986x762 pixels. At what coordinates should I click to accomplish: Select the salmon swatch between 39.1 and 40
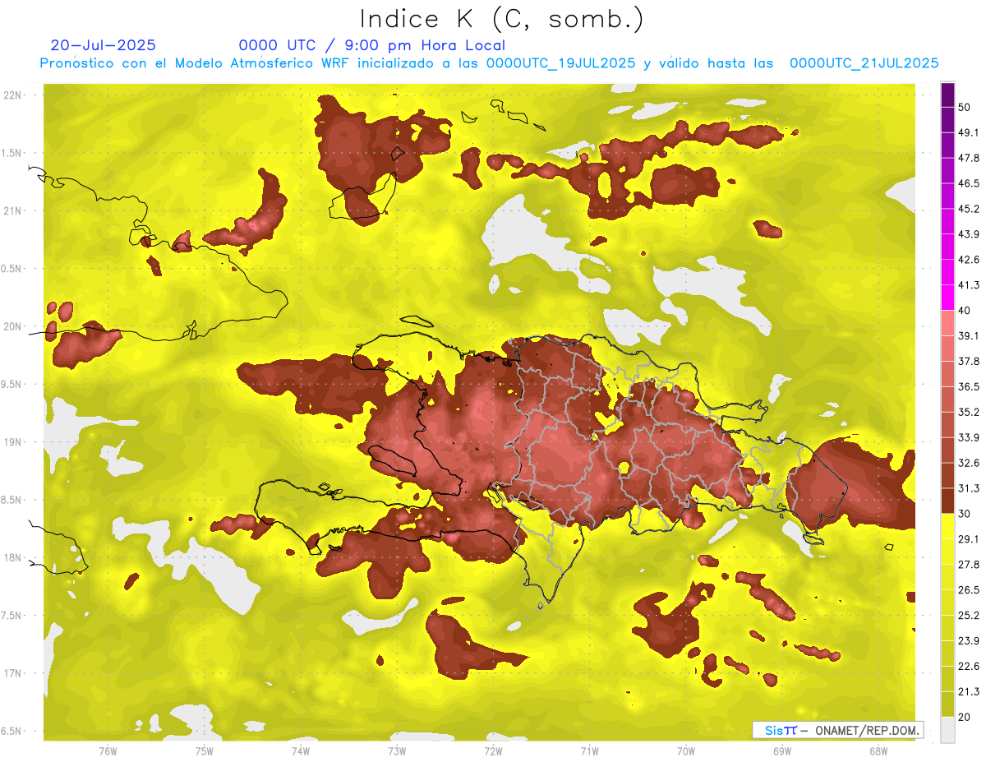tap(947, 323)
